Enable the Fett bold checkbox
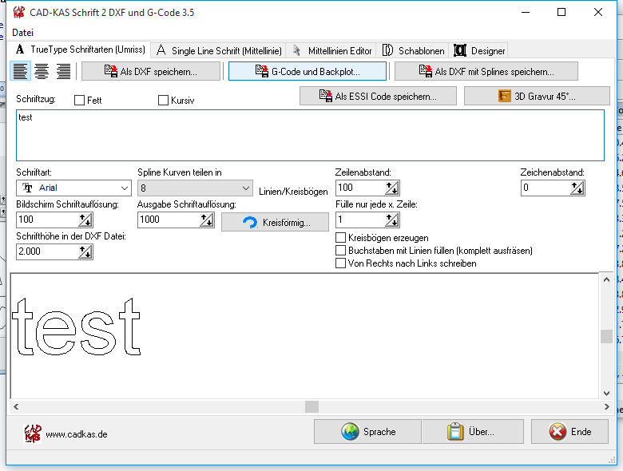The image size is (623, 471). (x=79, y=101)
